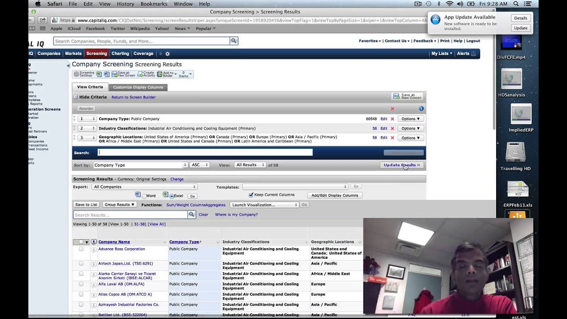Click the Excel export icon in results toolbar

tap(99, 74)
